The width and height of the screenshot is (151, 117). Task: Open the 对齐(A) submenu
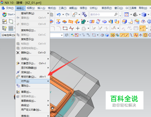(33, 81)
